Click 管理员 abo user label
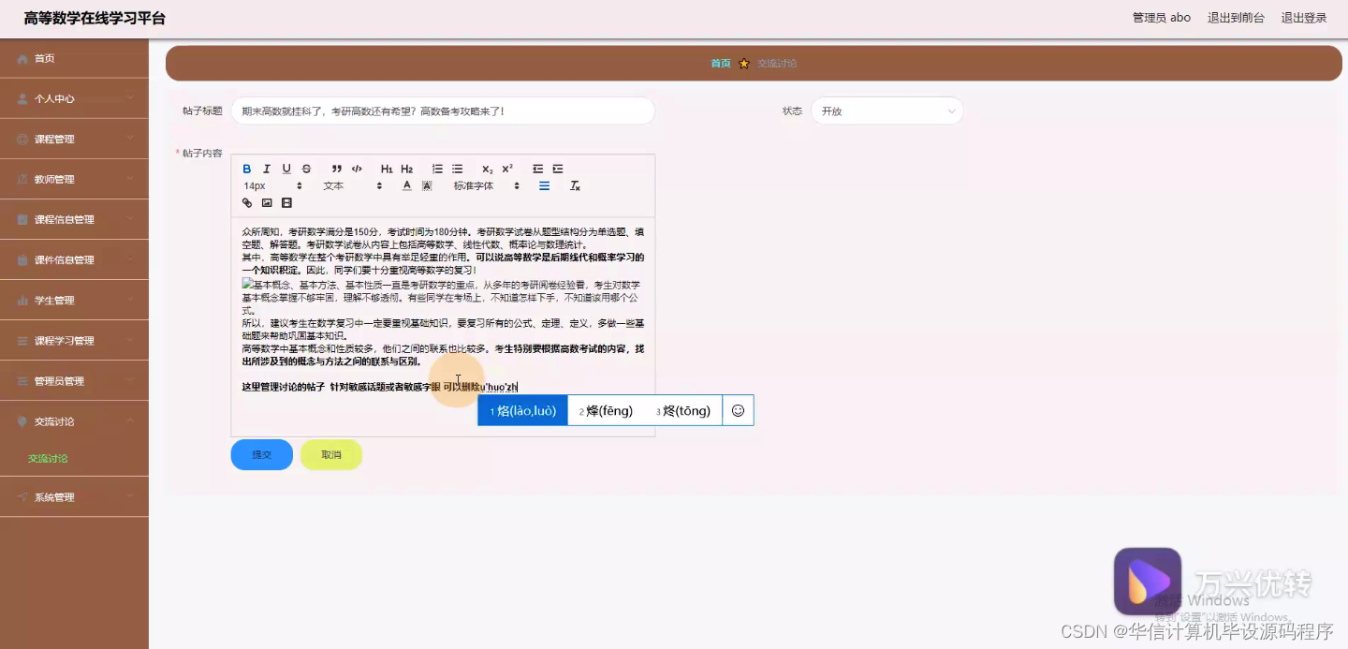Screen dimensions: 1348x649 tap(1162, 18)
